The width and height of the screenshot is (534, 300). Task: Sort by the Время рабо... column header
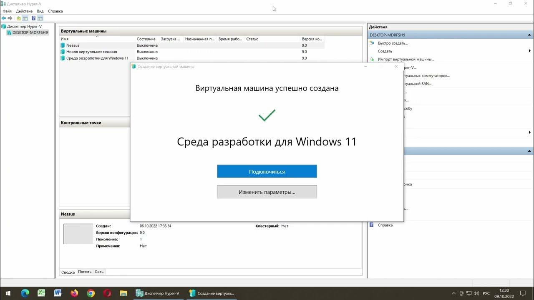click(231, 39)
